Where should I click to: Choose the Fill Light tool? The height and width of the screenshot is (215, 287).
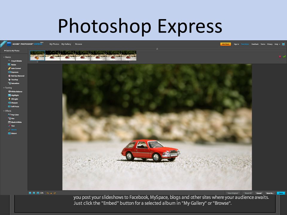pyautogui.click(x=13, y=99)
